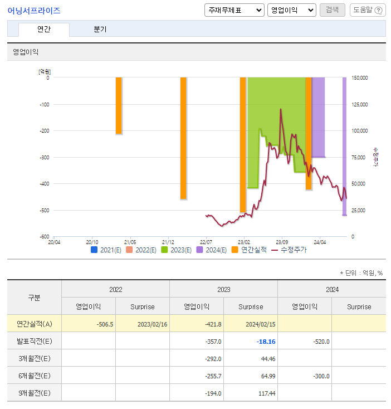This screenshot has width=391, height=409.
Task: Click the 22/07 x-axis label
Action: 206,242
